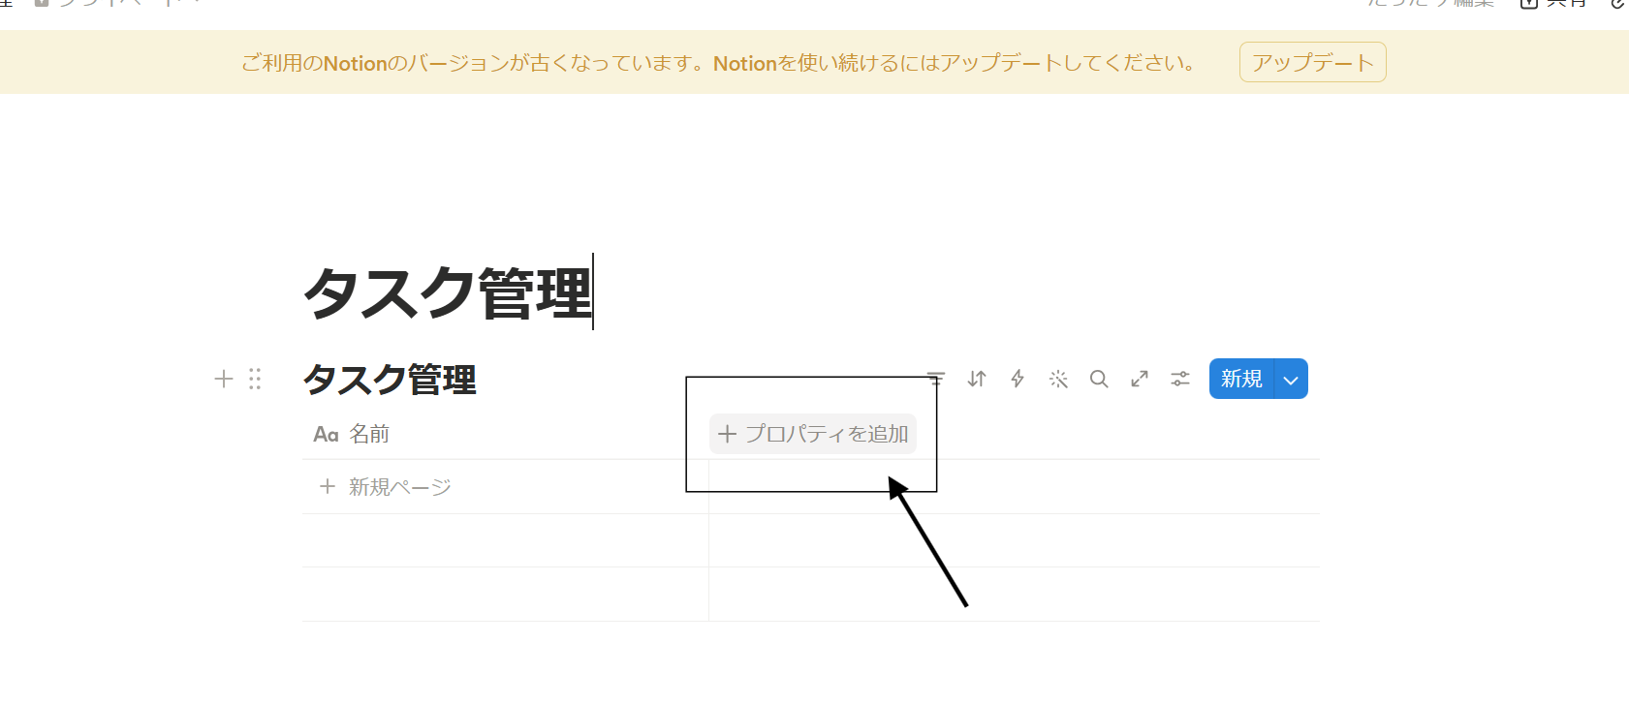
Task: Click the large page title タスク管理
Action: coord(448,292)
